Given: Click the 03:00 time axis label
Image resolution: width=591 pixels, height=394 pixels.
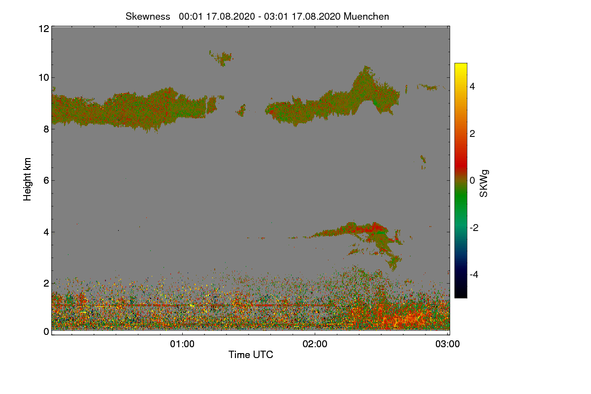Looking at the screenshot, I should [448, 344].
